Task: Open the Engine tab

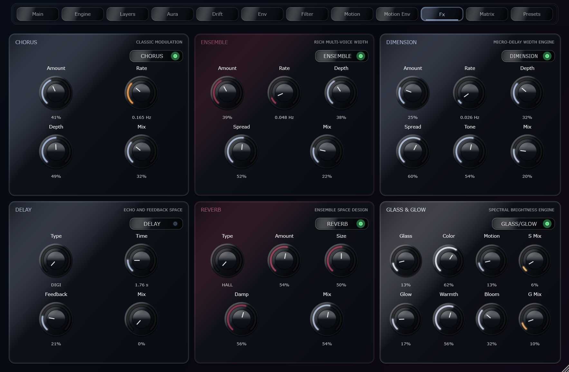Action: tap(82, 14)
